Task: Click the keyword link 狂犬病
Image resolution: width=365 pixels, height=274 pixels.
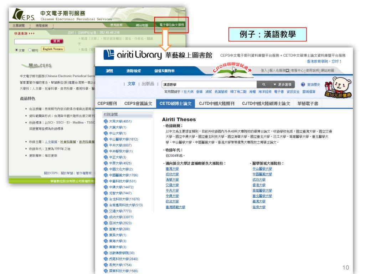Action: pyautogui.click(x=188, y=92)
